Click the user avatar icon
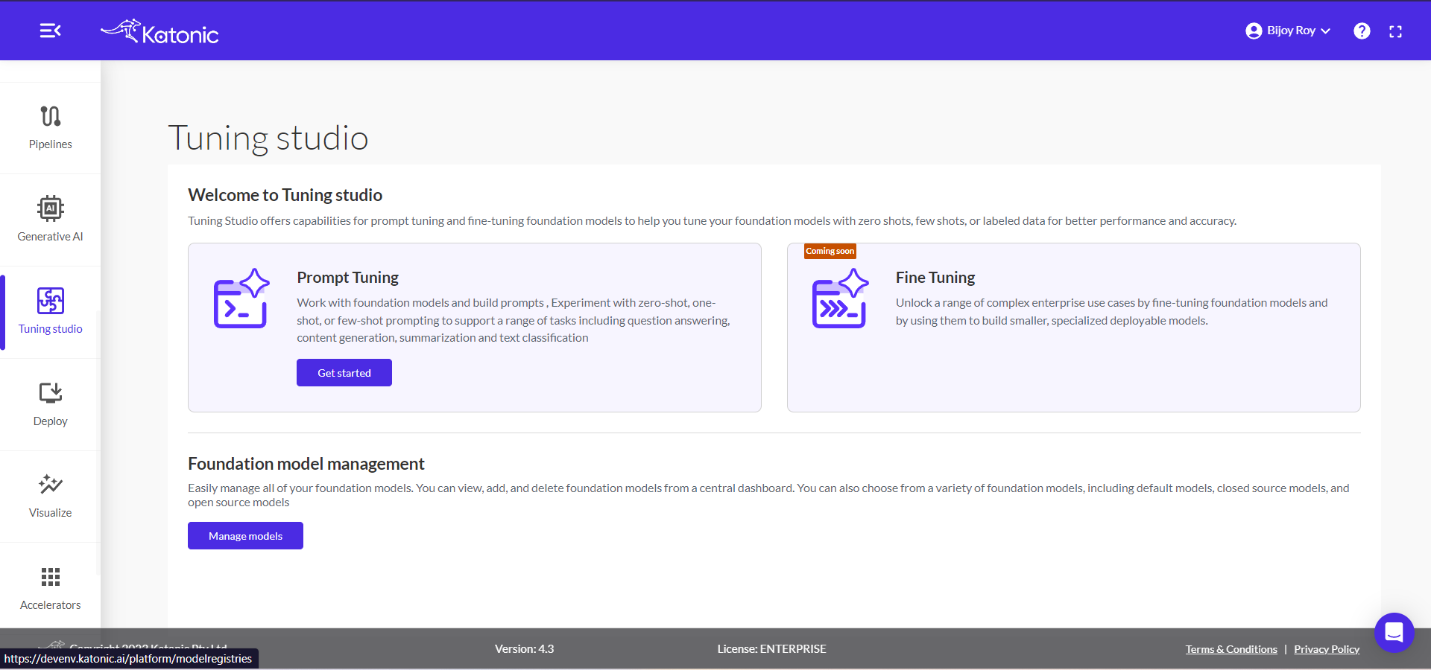This screenshot has height=670, width=1431. tap(1254, 31)
